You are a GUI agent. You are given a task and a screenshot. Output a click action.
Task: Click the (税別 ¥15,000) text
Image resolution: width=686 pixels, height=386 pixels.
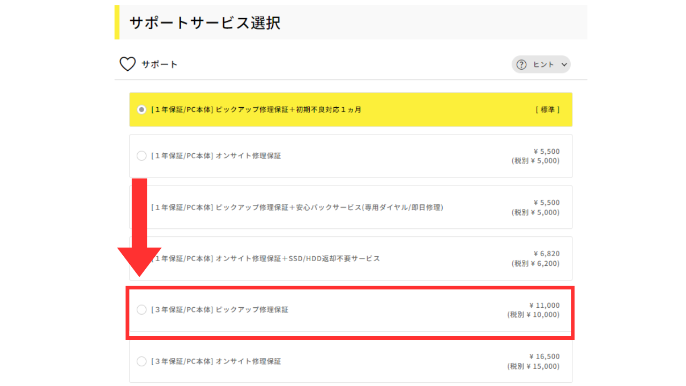533,367
